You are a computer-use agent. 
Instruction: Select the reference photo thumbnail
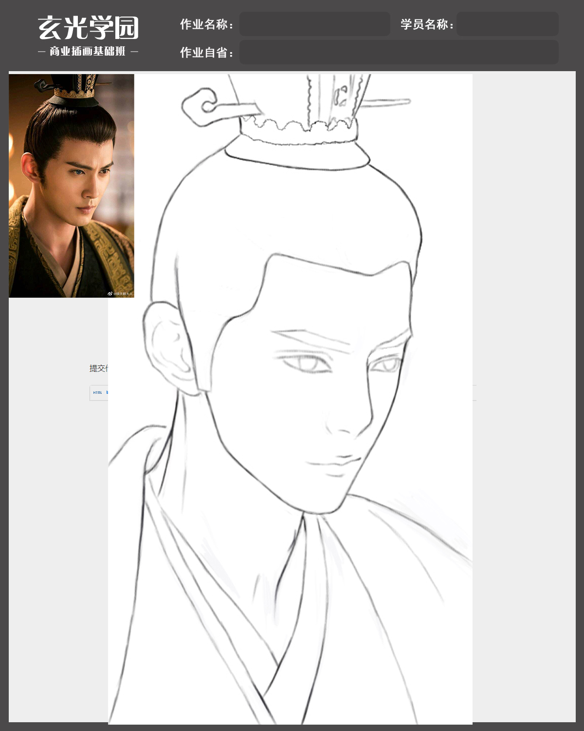pyautogui.click(x=72, y=186)
